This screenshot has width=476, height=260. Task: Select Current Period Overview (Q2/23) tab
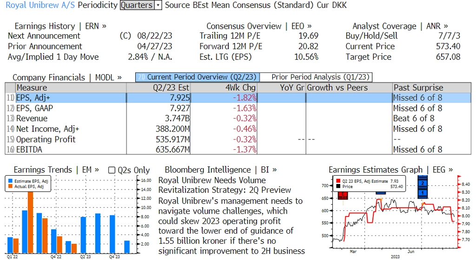coord(197,77)
